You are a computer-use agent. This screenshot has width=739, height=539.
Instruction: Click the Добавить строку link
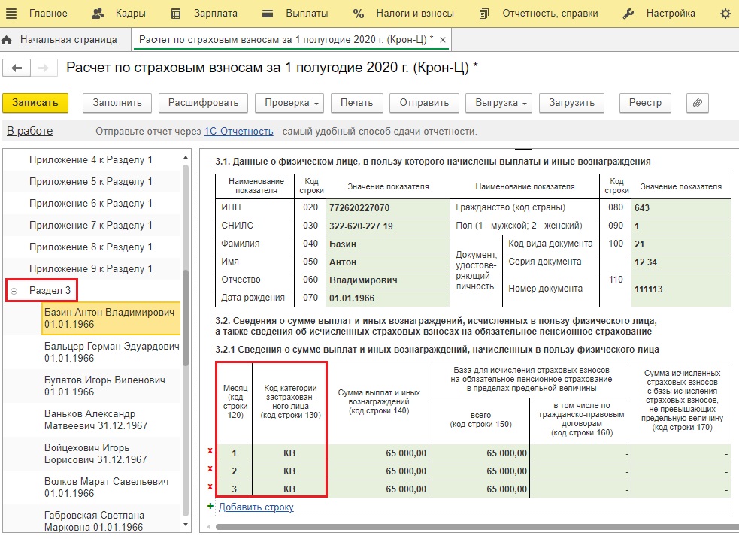256,507
